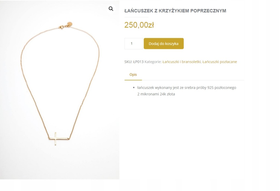The width and height of the screenshot is (280, 191).
Task: Click the description line about srebra próby 925
Action: click(x=186, y=87)
